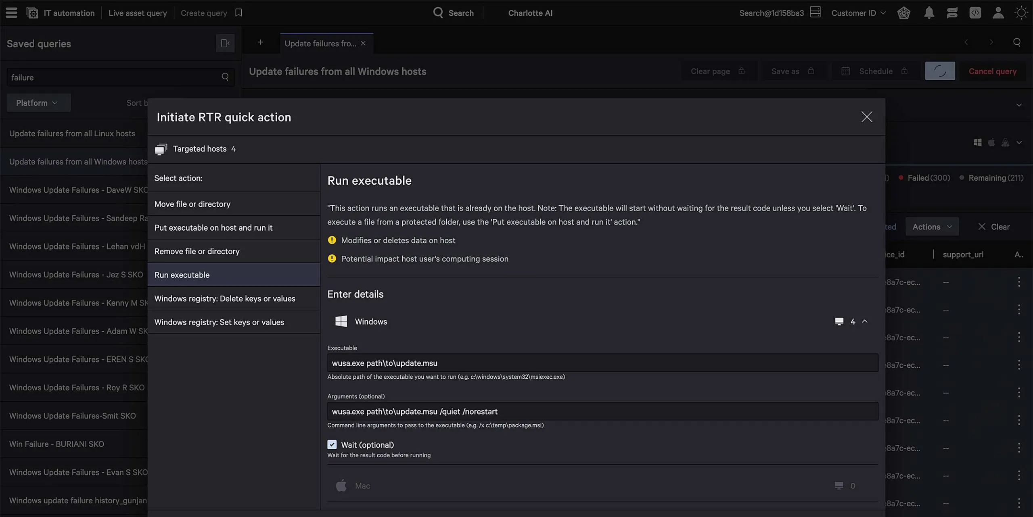1033x517 pixels.
Task: Click the saved queries search magnifier
Action: click(225, 77)
